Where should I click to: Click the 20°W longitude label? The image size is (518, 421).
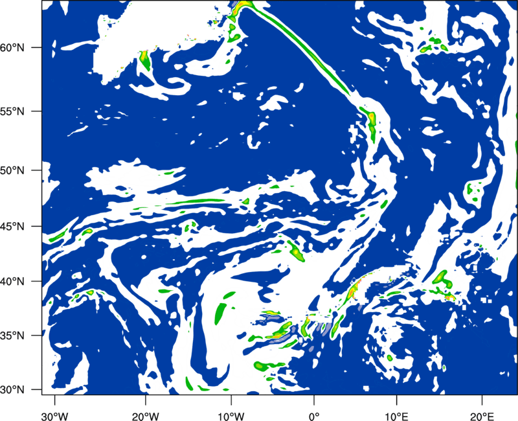tap(145, 416)
